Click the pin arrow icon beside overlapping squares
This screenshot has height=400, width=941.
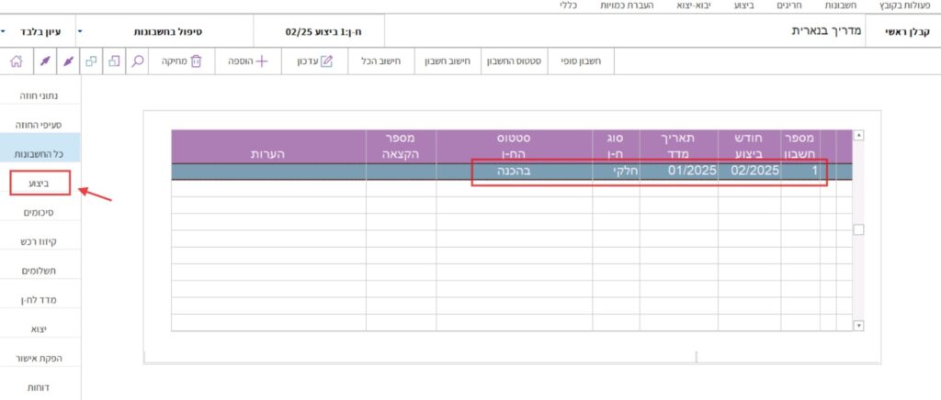[66, 61]
